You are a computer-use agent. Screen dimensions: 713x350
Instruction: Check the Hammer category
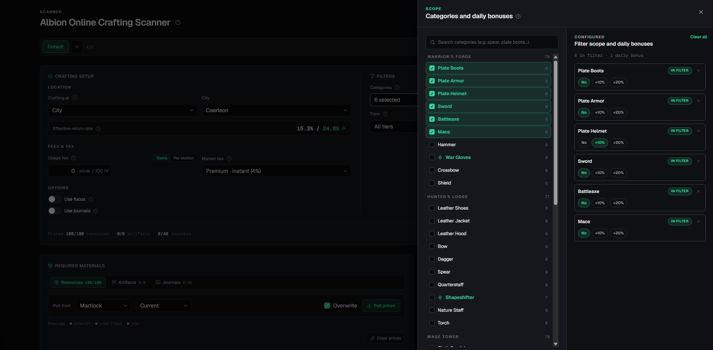click(432, 145)
